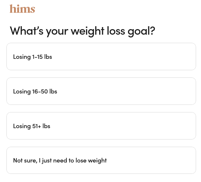Image resolution: width=201 pixels, height=182 pixels.
Task: Click the weight loss goal heading
Action: pos(82,31)
